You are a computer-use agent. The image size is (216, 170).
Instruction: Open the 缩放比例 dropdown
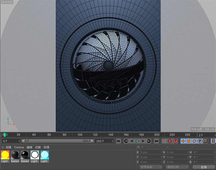177,167
